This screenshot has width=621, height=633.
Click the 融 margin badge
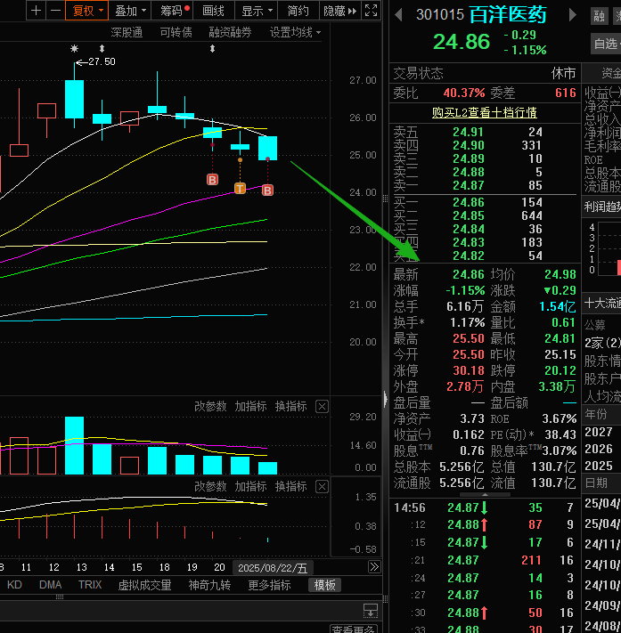click(x=600, y=16)
